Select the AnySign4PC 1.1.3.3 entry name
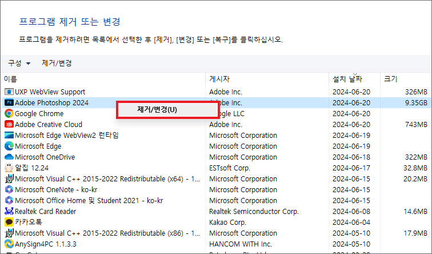This screenshot has height=254, width=432. pos(46,244)
